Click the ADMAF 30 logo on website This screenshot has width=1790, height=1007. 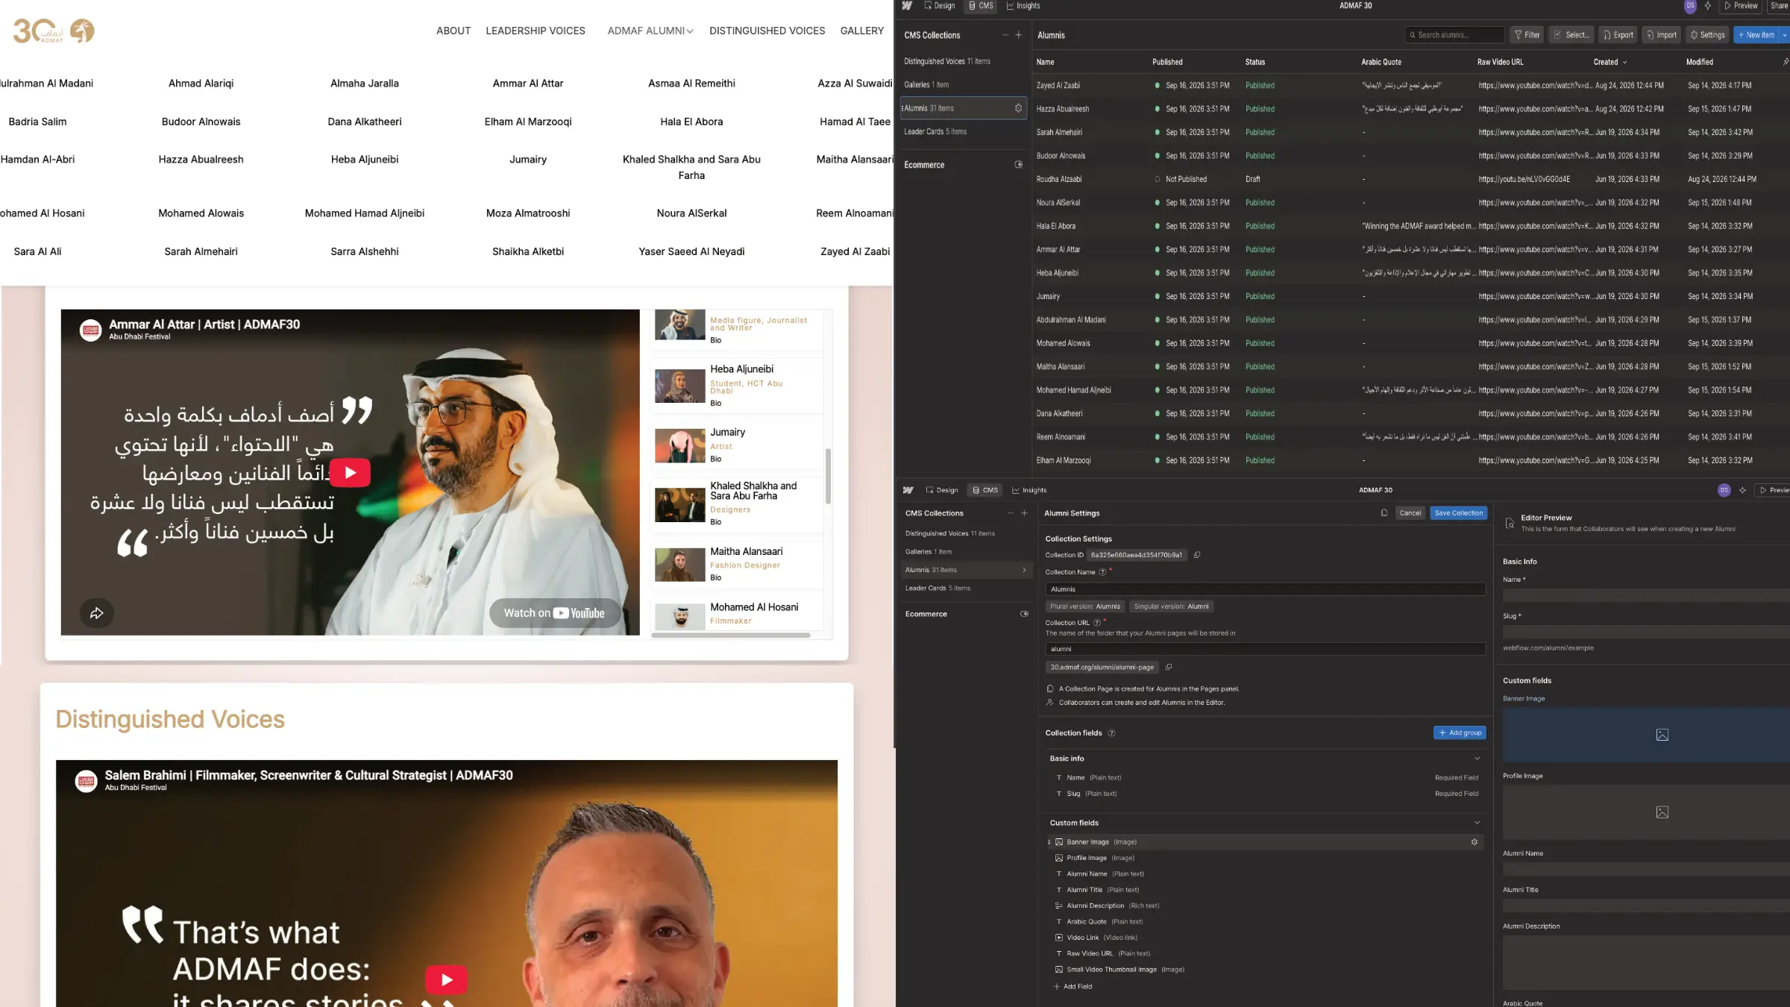[x=54, y=31]
